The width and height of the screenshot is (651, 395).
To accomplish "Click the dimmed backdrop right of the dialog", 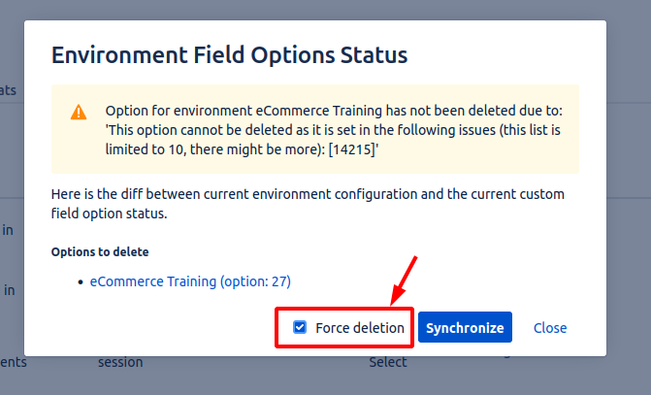I will pyautogui.click(x=629, y=194).
